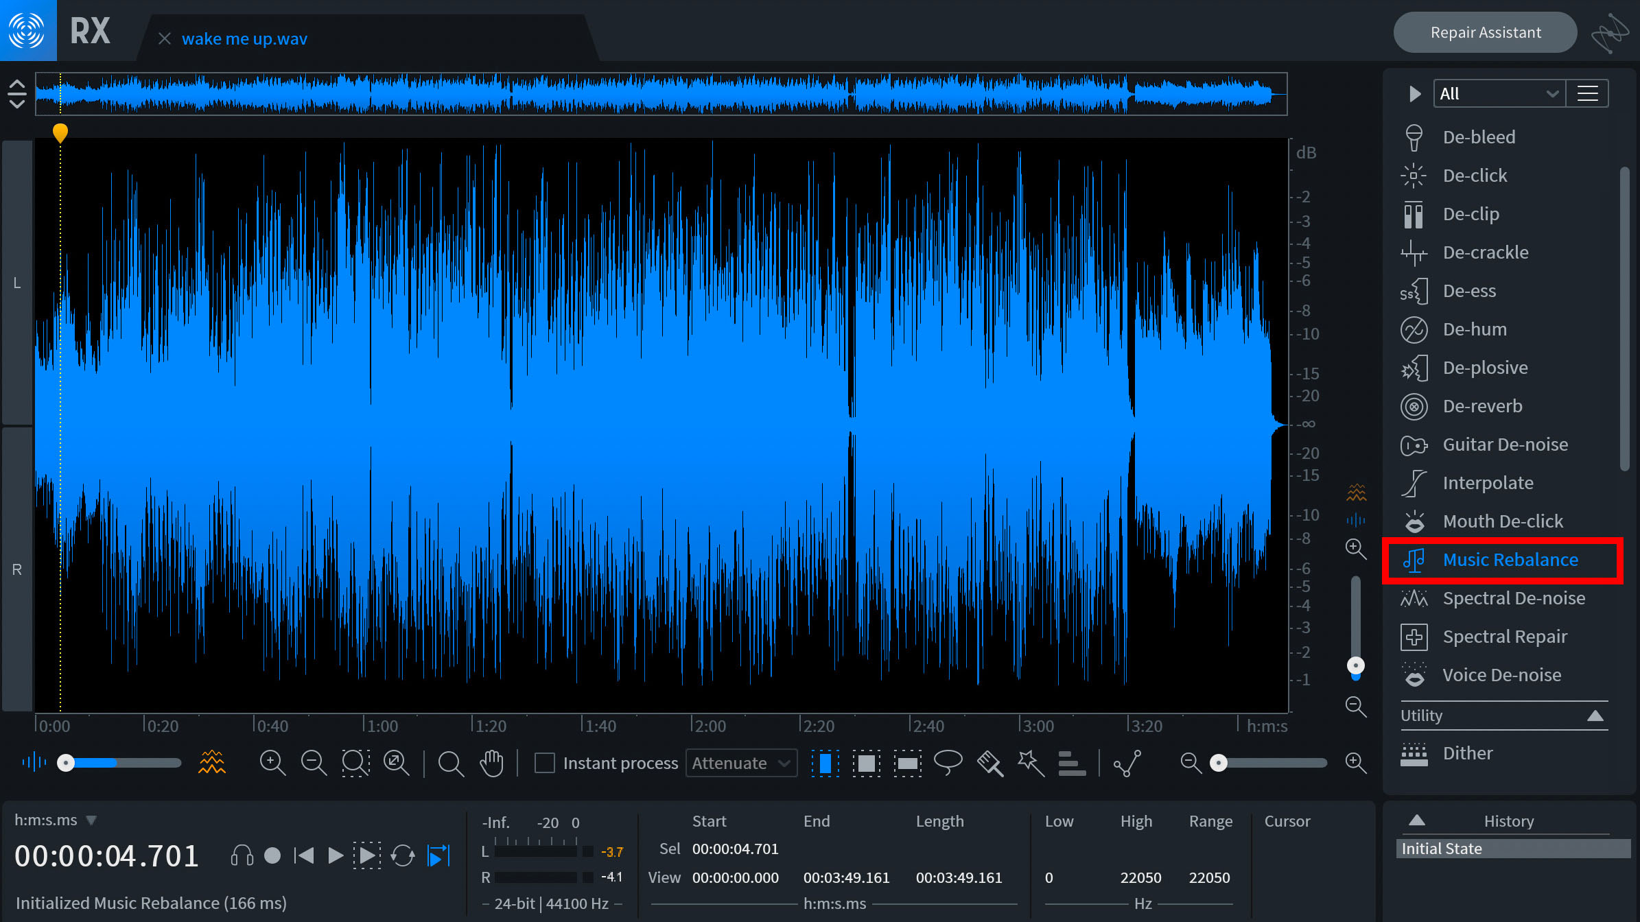Zoom out fully toolbar icon

[x=397, y=763]
